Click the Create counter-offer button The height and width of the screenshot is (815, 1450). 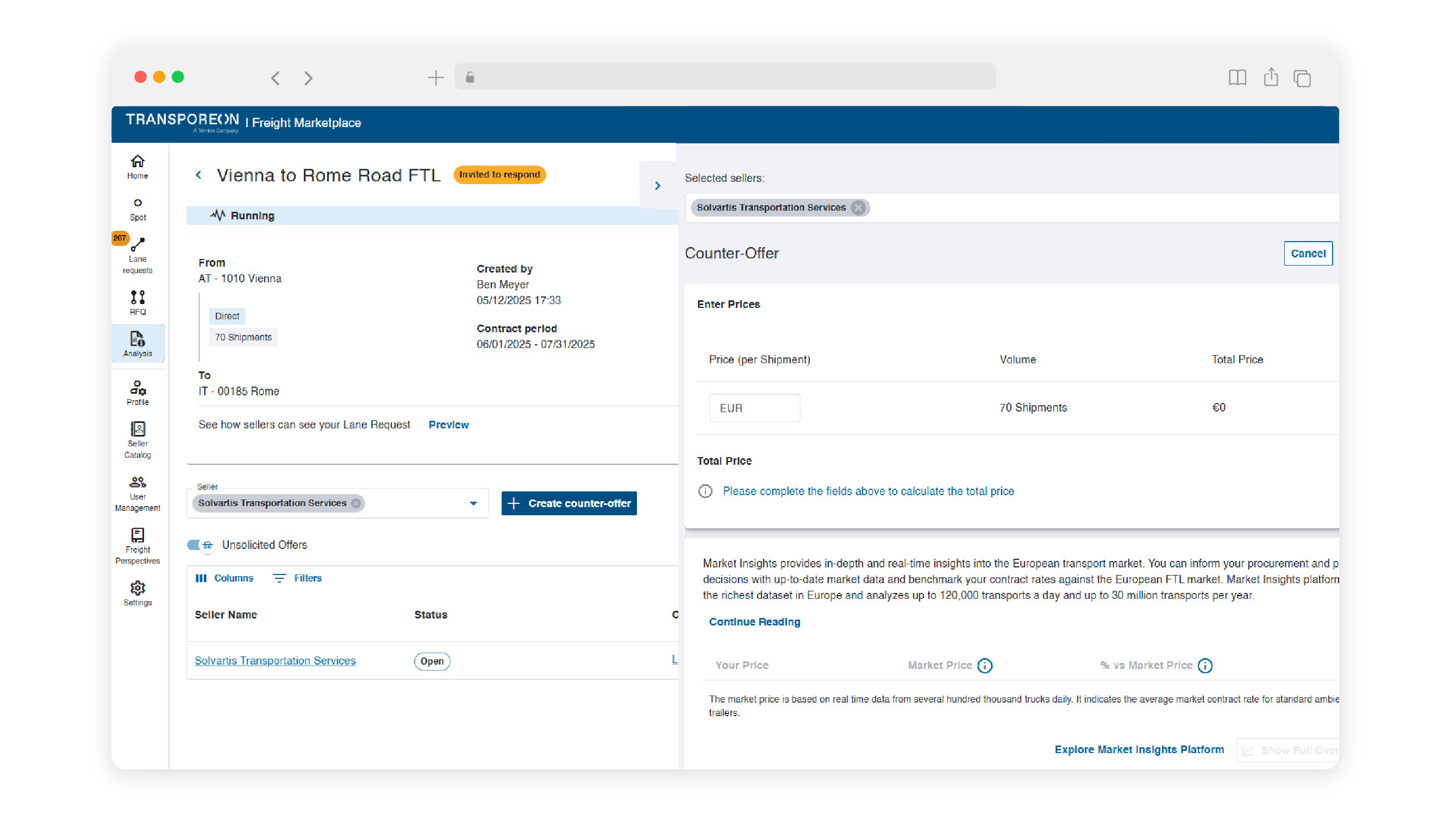point(568,503)
